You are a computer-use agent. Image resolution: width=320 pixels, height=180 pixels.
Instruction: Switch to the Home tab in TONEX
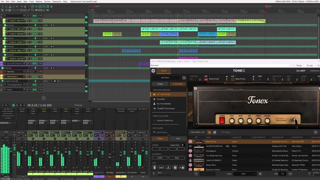(163, 71)
